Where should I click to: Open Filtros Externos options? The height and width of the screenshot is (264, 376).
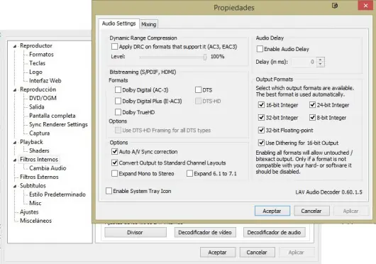[39, 177]
